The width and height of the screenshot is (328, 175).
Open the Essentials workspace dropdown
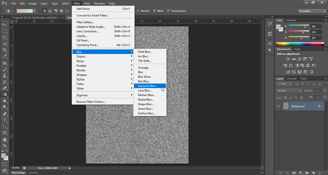[x=312, y=11]
